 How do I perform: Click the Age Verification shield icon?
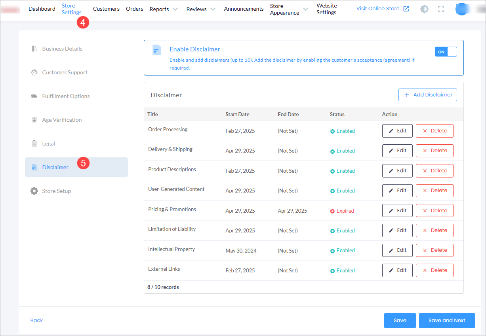coord(34,120)
